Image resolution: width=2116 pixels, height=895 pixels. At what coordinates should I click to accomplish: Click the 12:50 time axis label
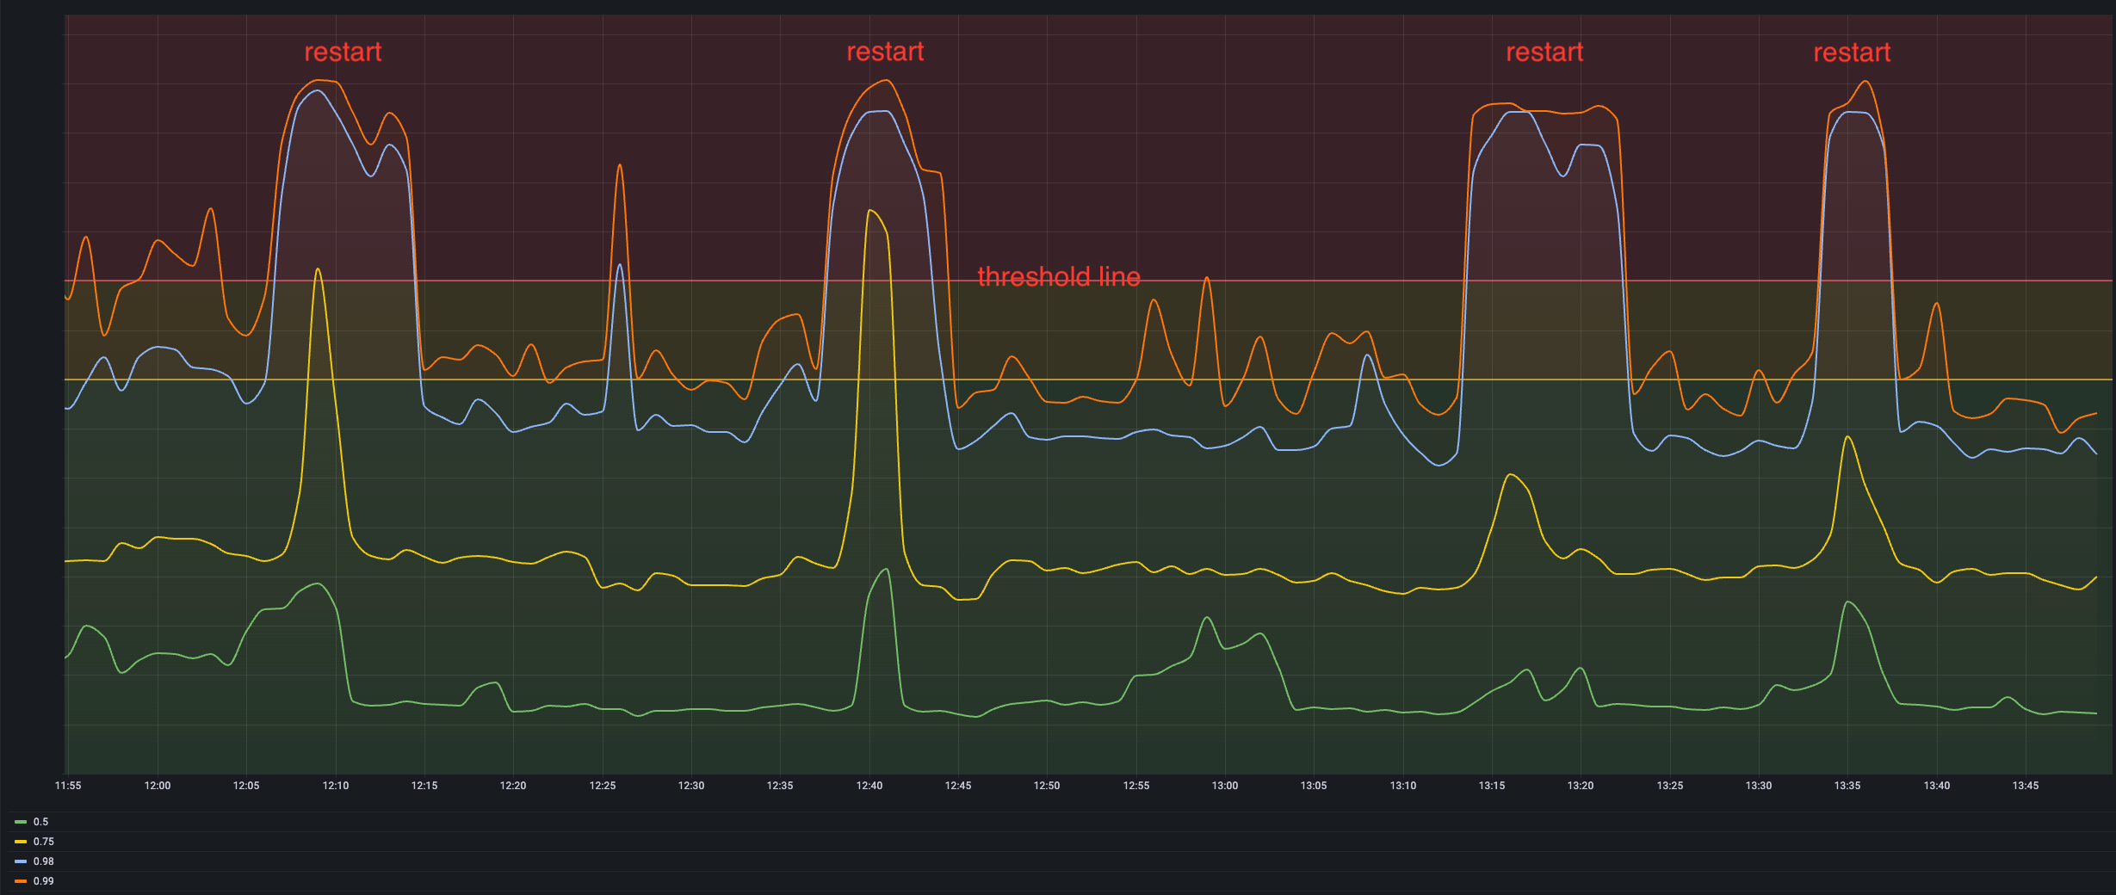(1047, 786)
